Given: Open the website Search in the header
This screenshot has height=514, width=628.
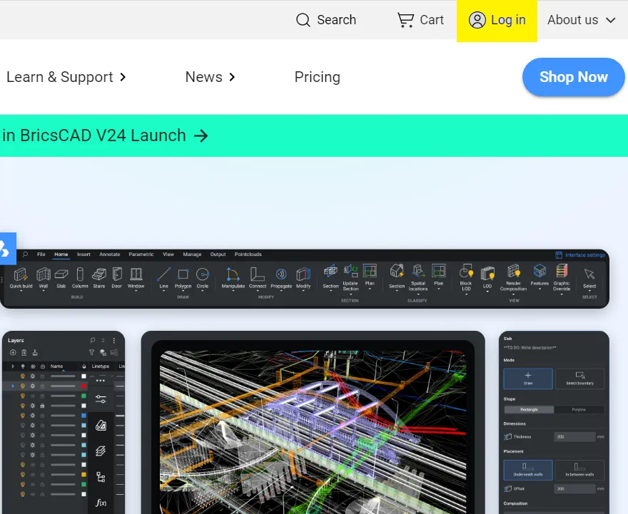Looking at the screenshot, I should (x=325, y=19).
